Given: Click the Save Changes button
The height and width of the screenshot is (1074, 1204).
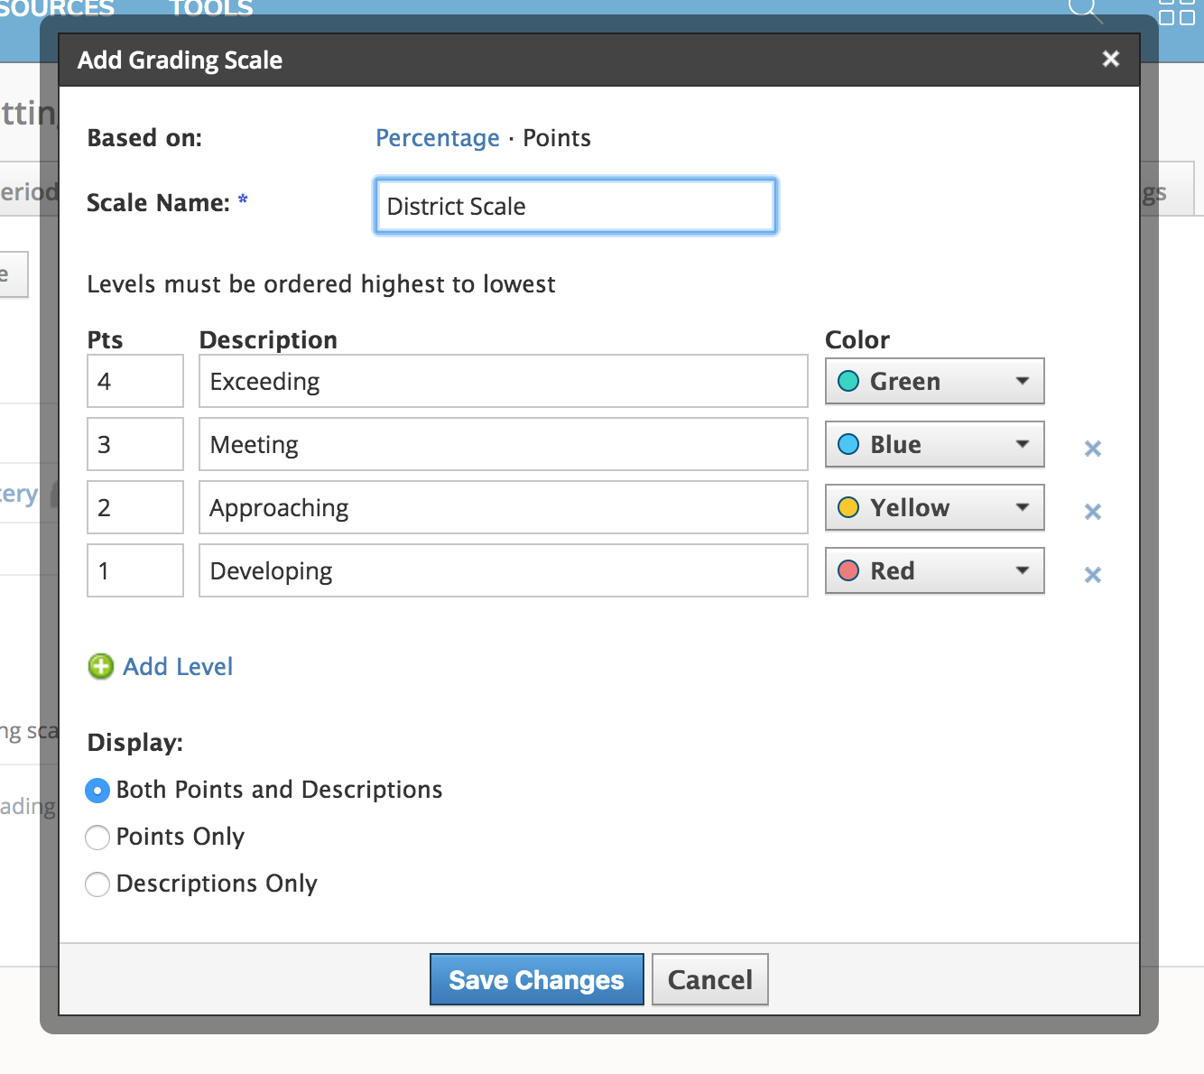Looking at the screenshot, I should pos(536,979).
